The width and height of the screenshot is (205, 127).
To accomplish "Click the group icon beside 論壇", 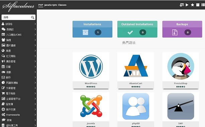I will point(3,40).
